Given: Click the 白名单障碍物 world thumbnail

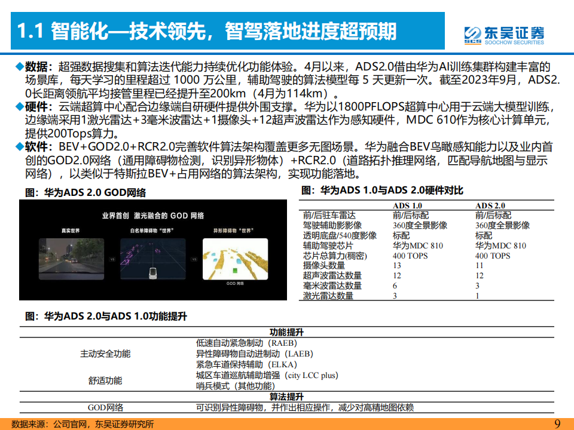Looking at the screenshot, I should [x=153, y=259].
